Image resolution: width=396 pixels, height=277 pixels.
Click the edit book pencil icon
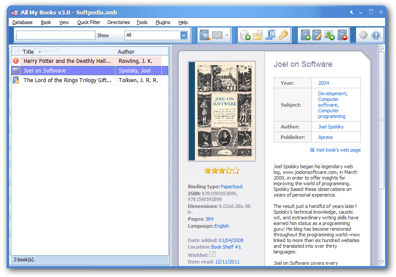click(x=317, y=35)
